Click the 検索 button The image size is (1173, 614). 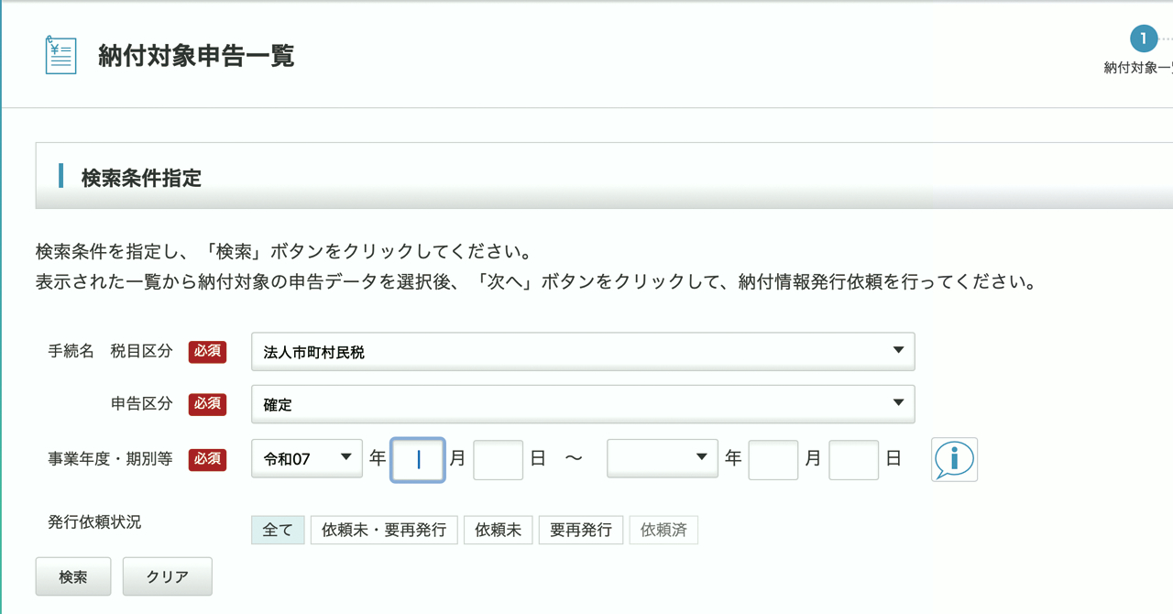tap(73, 576)
